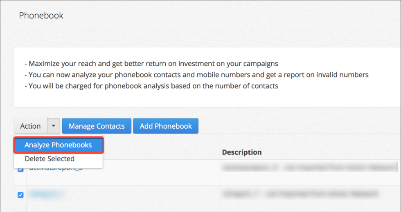Click the 'You can now analyze' info line

click(x=196, y=75)
